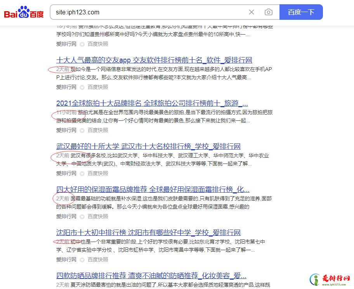Image resolution: width=354 pixels, height=289 pixels.
Task: View 百度快照 for the 交友app result
Action: pos(98,87)
